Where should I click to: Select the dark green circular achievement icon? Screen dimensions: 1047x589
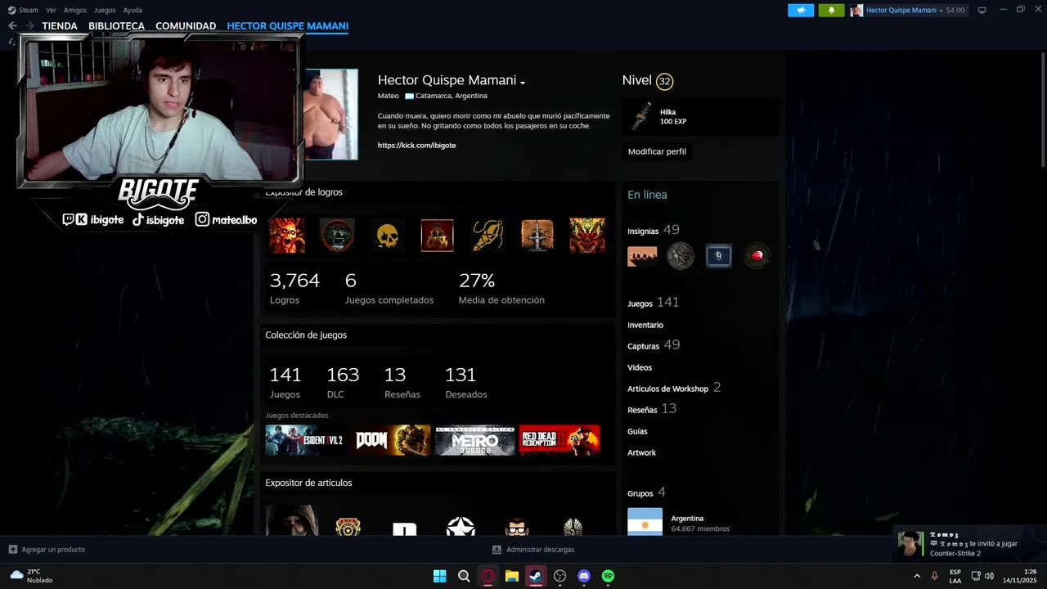tap(337, 236)
